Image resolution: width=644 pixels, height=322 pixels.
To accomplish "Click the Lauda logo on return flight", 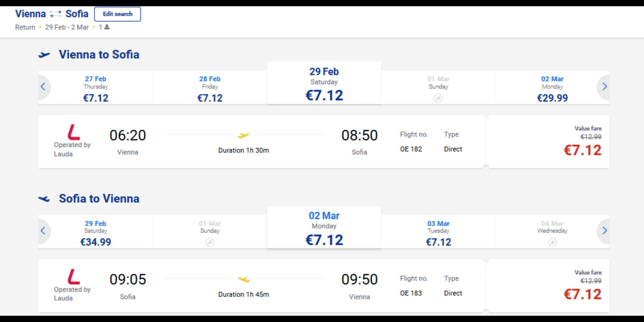I will (x=73, y=277).
